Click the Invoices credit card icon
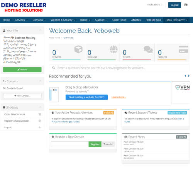The width and height of the screenshot is (193, 170). (183, 49)
